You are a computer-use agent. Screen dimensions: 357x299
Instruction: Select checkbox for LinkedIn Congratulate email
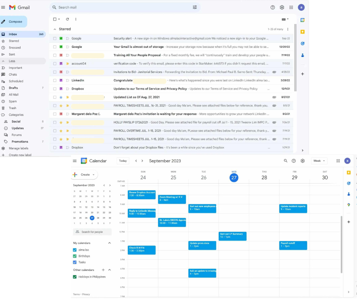tap(55, 80)
